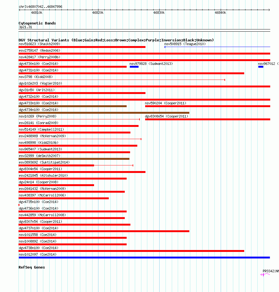Click the dgv4730n100 (Coe2014) label

coord(39,64)
